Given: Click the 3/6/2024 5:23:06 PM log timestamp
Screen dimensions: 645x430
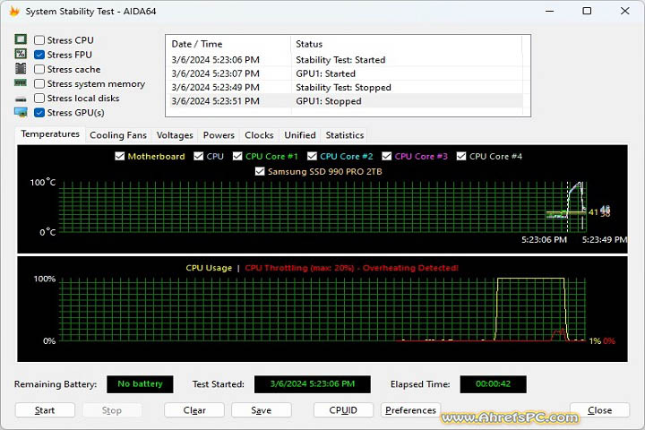Looking at the screenshot, I should 216,60.
